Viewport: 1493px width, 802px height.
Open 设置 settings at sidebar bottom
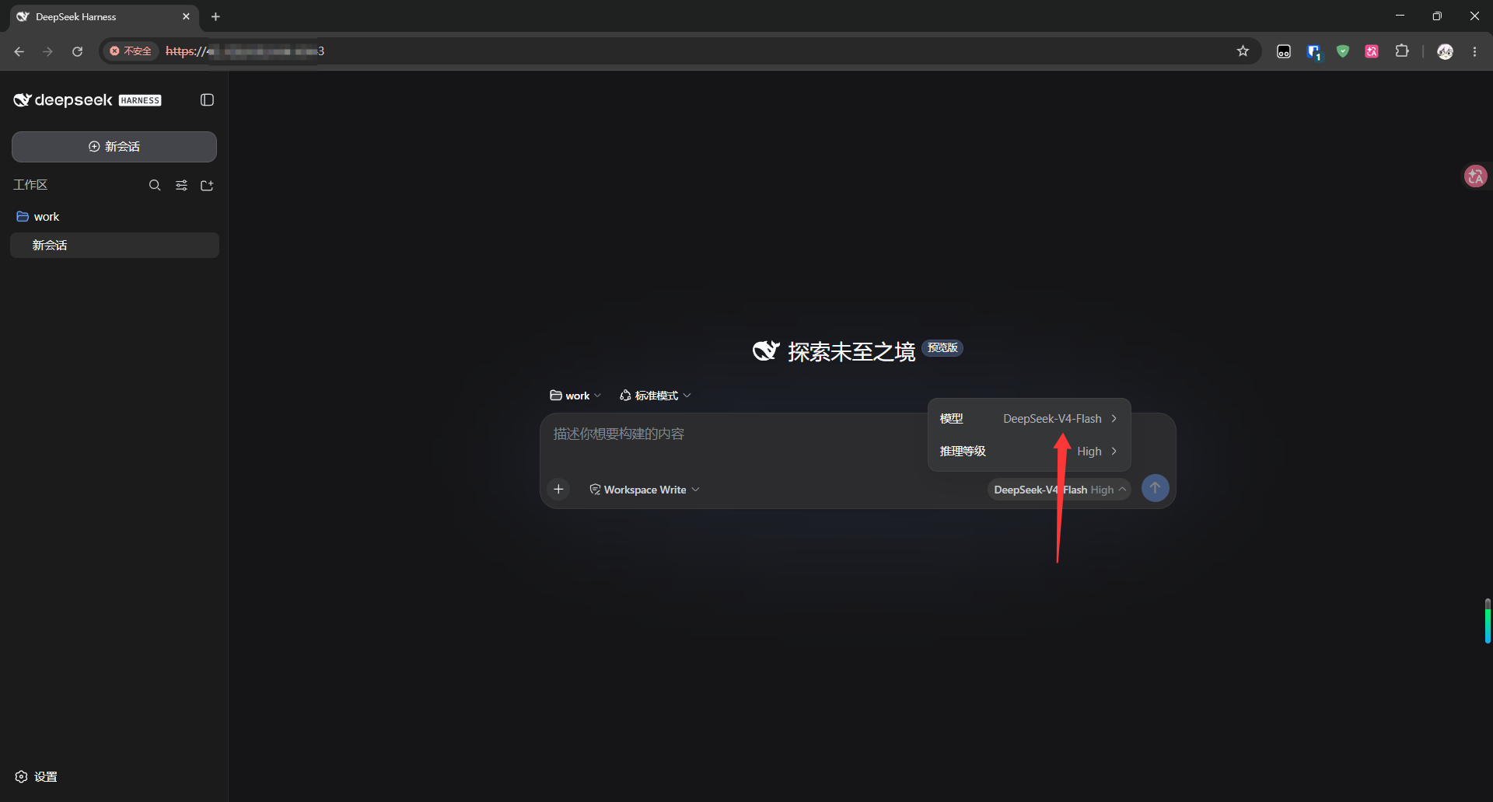pos(36,776)
